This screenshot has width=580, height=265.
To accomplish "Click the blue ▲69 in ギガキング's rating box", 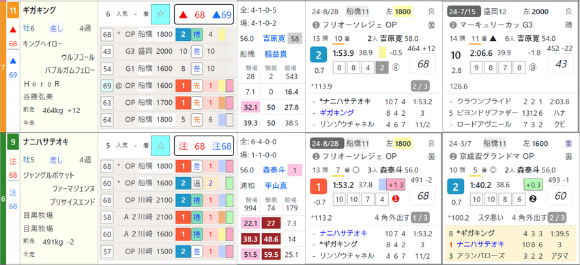I will 222,15.
